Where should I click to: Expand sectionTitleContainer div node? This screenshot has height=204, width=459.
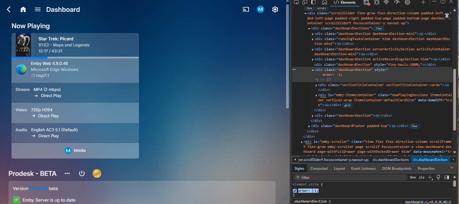(316, 85)
